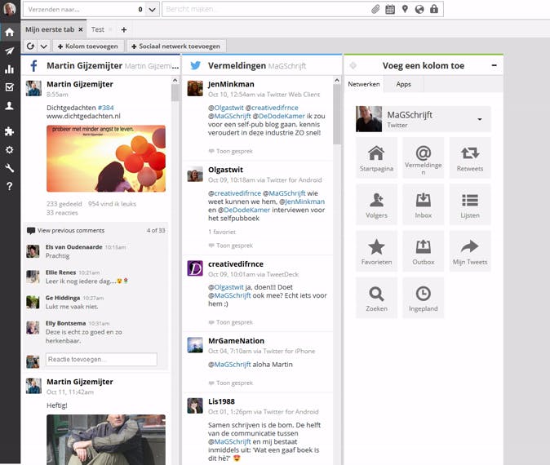Viewport: 550px width, 465px height.
Task: Open the balloons post image
Action: (106, 158)
